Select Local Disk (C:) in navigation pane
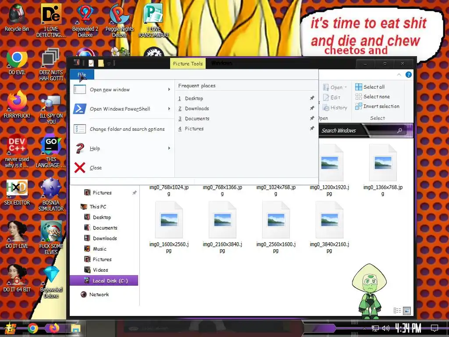 click(x=104, y=280)
